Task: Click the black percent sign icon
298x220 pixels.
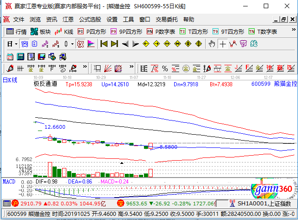Action: click(165, 68)
